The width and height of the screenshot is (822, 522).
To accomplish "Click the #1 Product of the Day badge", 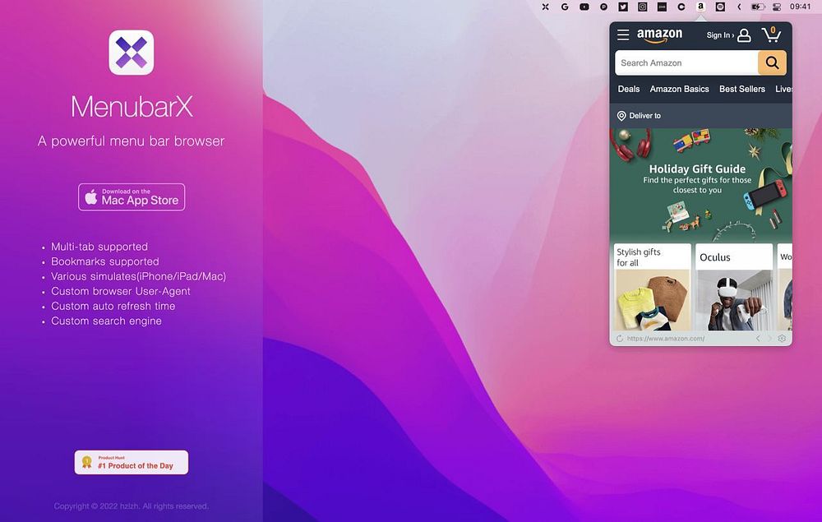I will pyautogui.click(x=131, y=462).
